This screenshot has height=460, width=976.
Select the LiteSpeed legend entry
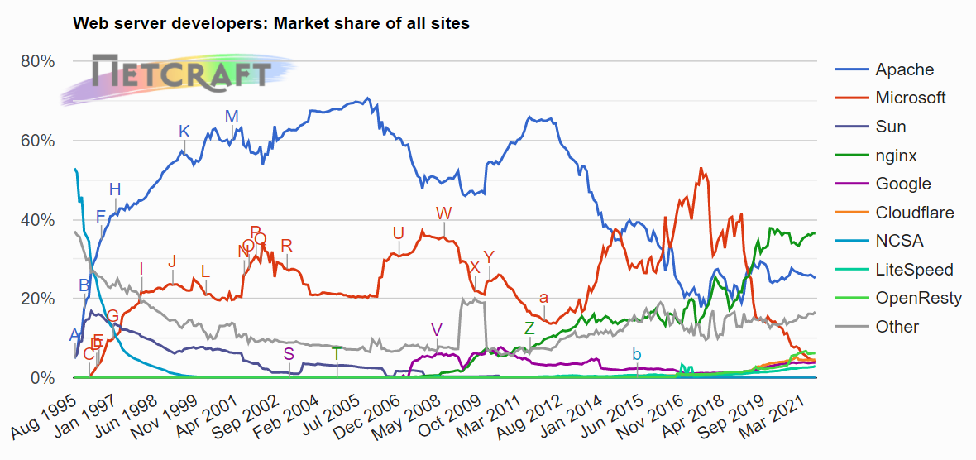(893, 270)
